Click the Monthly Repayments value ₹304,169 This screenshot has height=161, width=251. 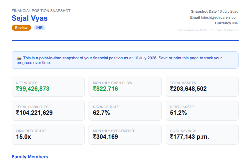coord(105,137)
